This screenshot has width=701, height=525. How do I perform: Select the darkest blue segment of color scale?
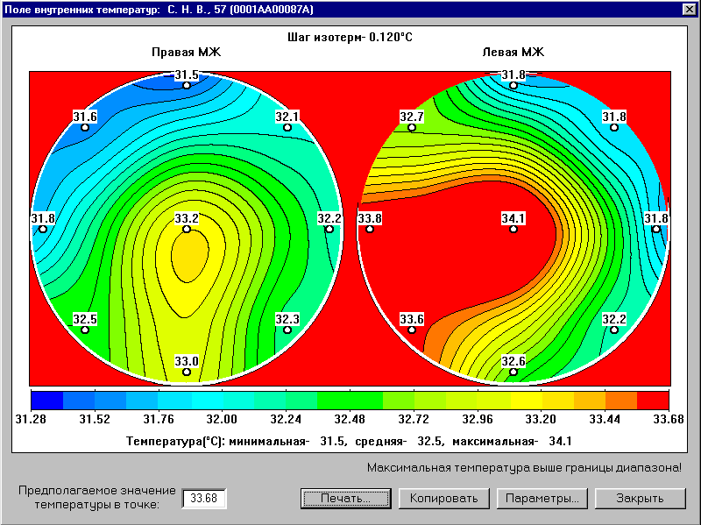[47, 401]
